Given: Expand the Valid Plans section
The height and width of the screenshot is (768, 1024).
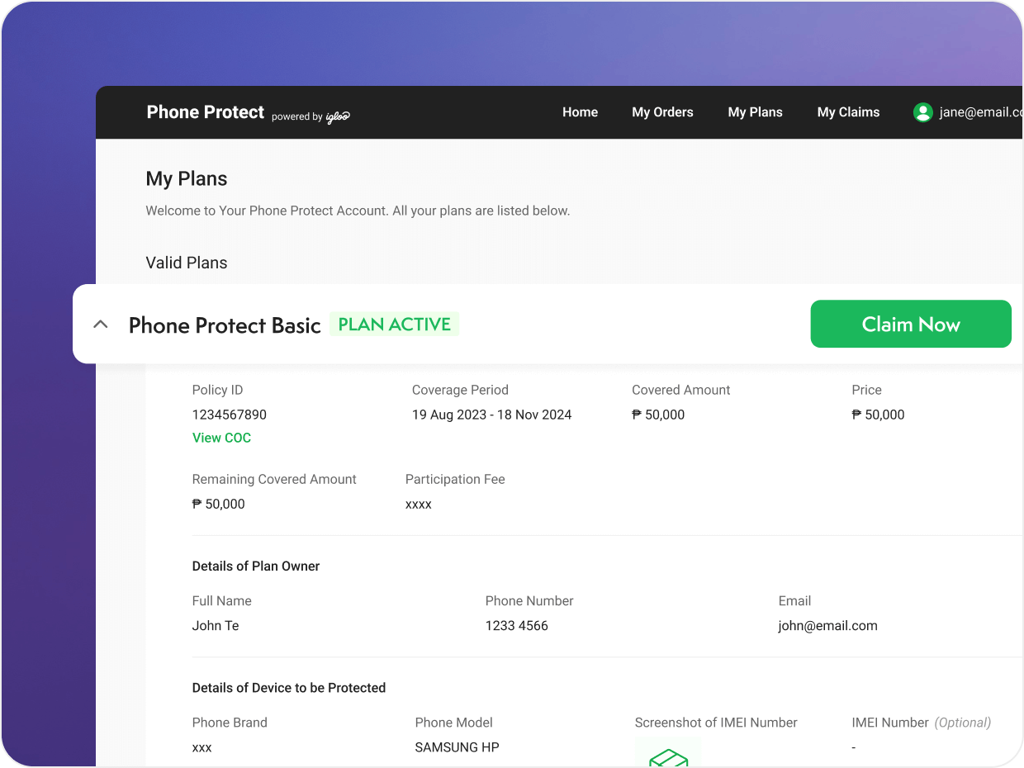Looking at the screenshot, I should [186, 263].
